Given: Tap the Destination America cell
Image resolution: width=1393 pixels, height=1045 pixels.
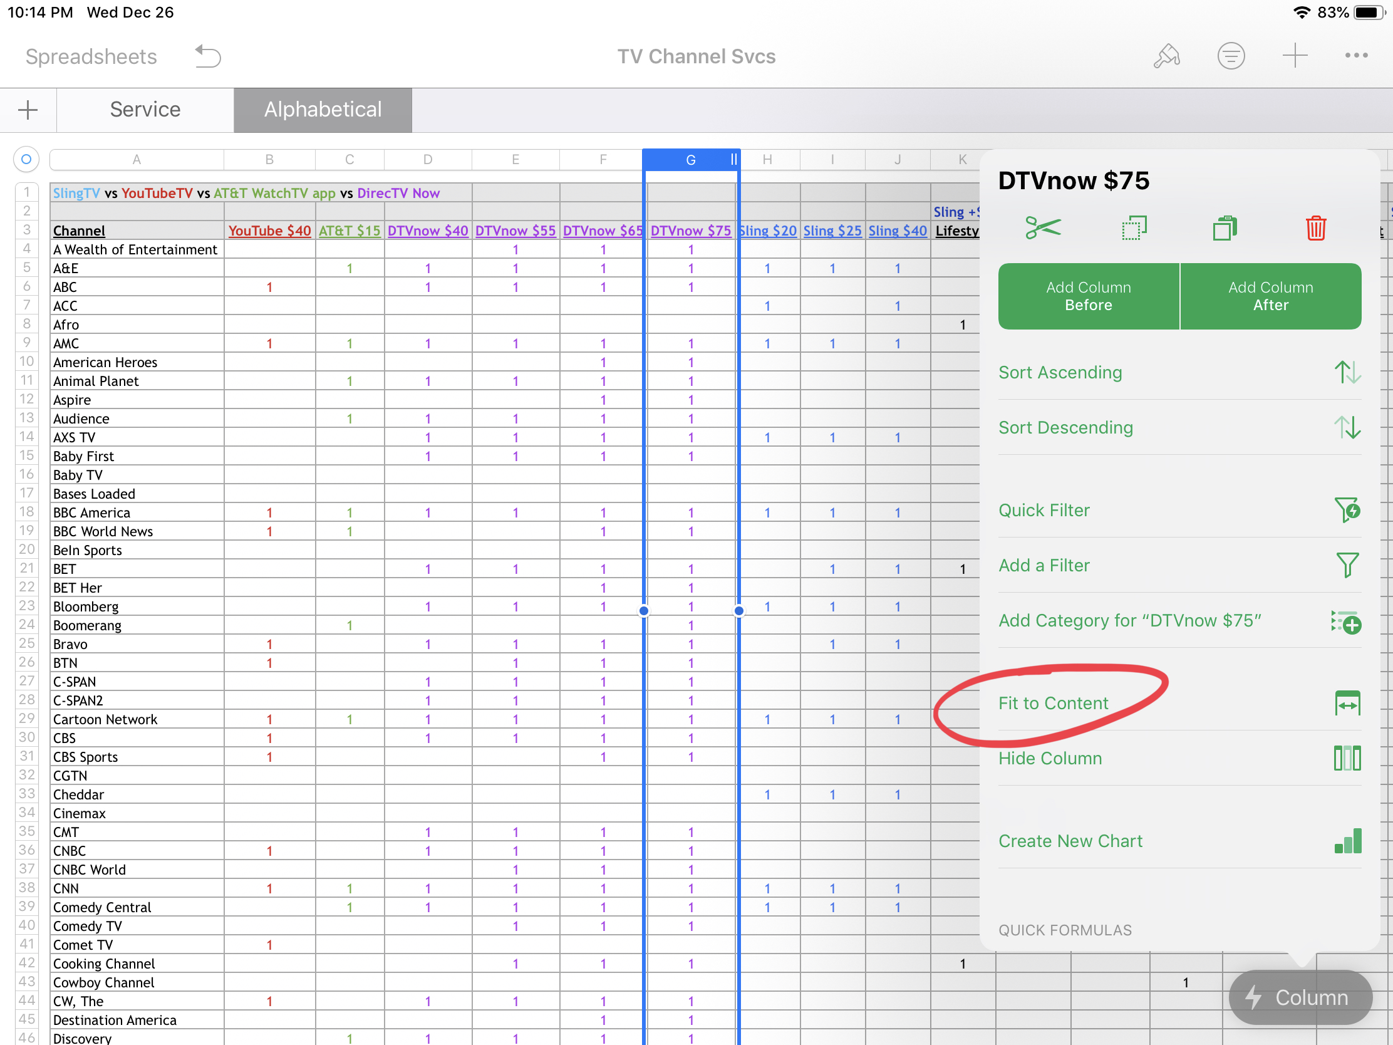Looking at the screenshot, I should click(x=137, y=1020).
